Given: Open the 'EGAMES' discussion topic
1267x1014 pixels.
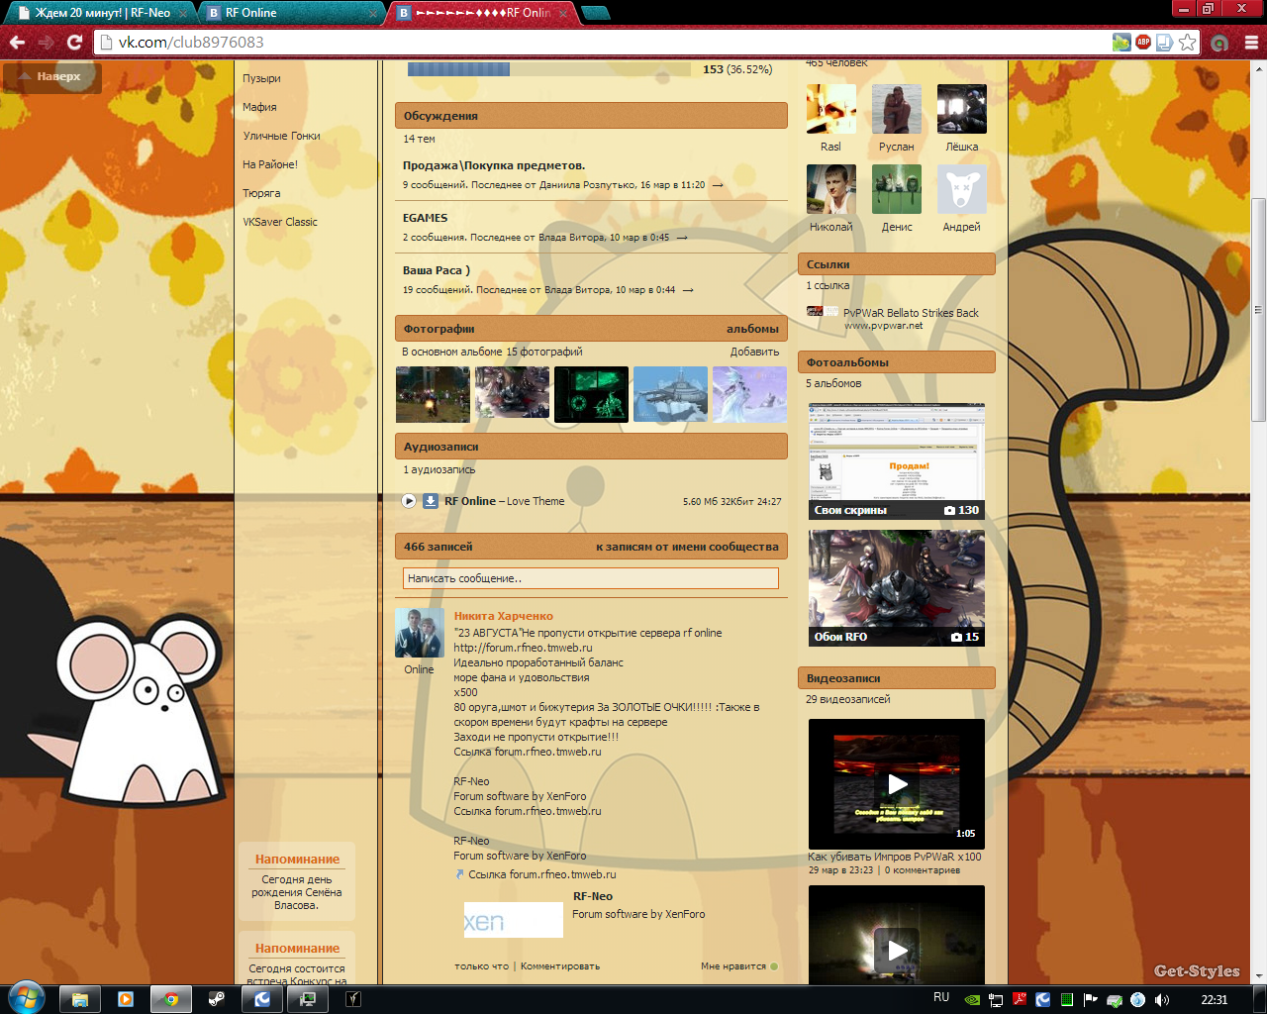Looking at the screenshot, I should click(x=425, y=218).
